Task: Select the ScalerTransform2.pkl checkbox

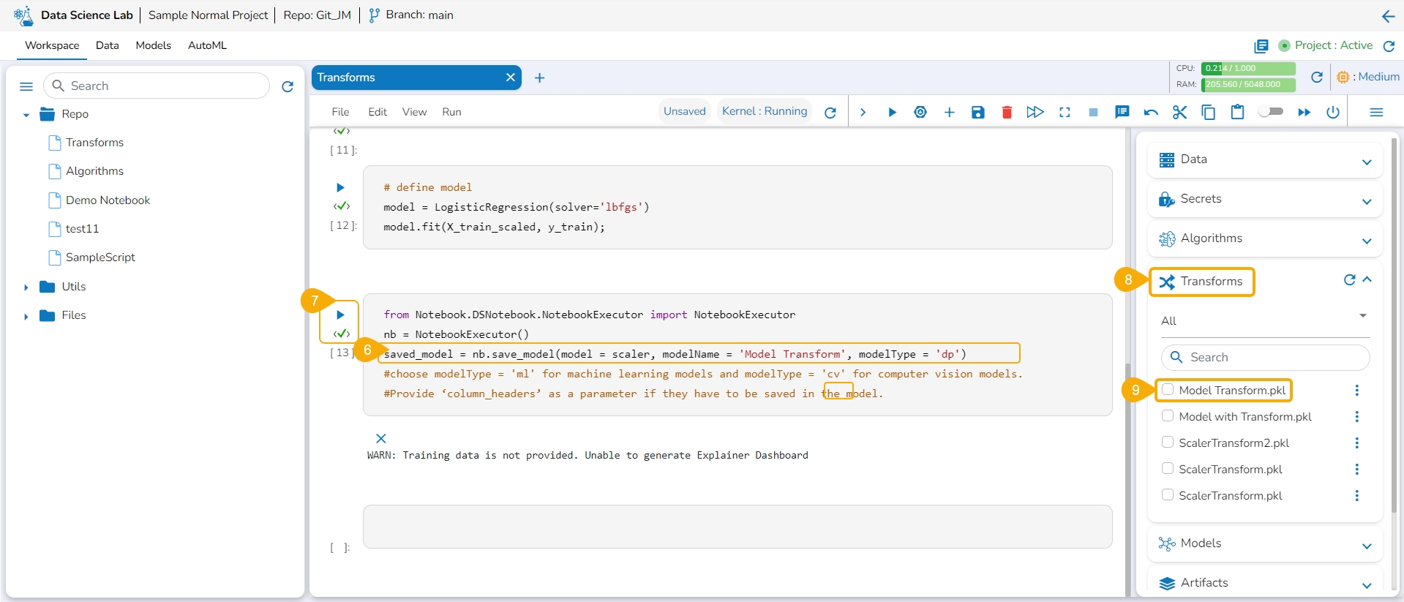Action: click(1168, 443)
